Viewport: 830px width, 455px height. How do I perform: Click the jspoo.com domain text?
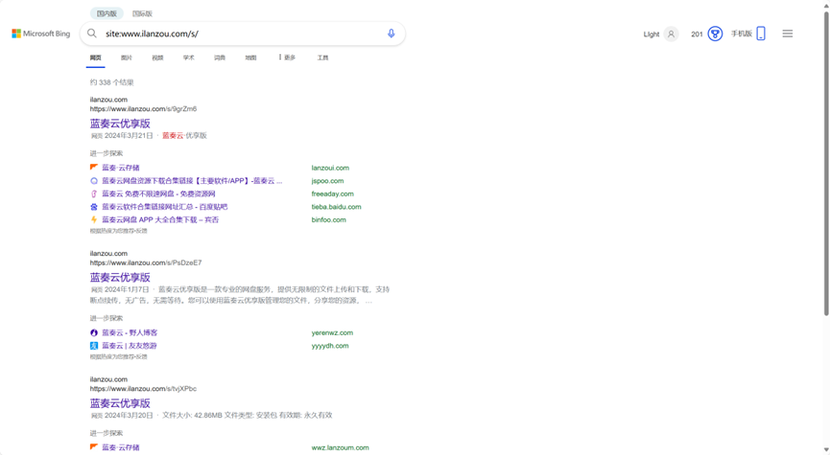point(327,181)
